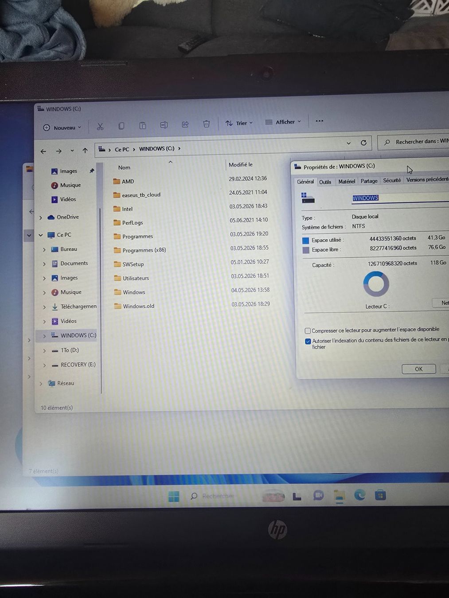Open the AMD folder

(128, 181)
